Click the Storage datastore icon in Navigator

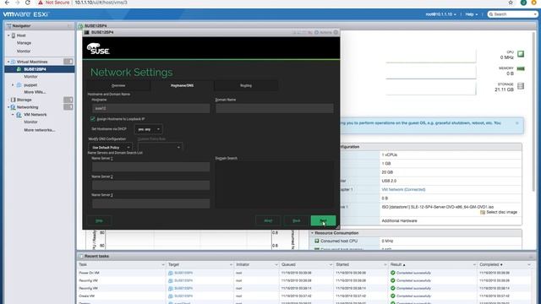(14, 100)
